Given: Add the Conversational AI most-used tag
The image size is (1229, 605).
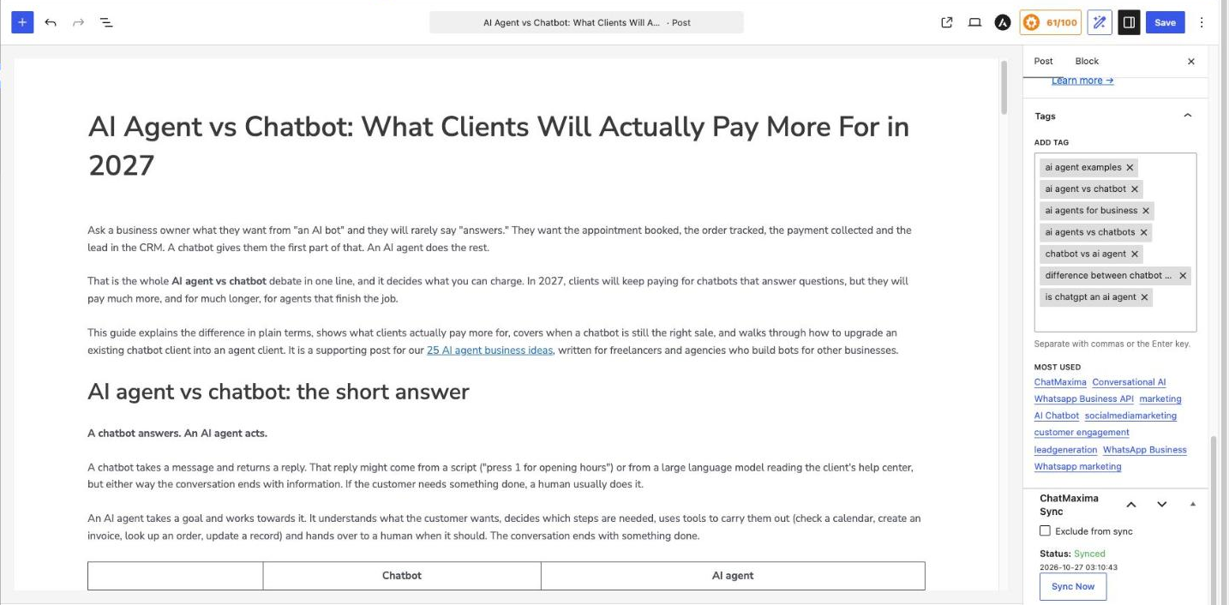Looking at the screenshot, I should 1129,382.
